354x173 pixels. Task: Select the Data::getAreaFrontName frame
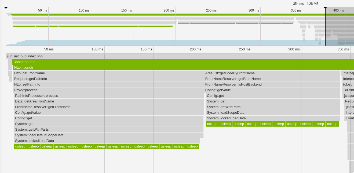(x=108, y=101)
